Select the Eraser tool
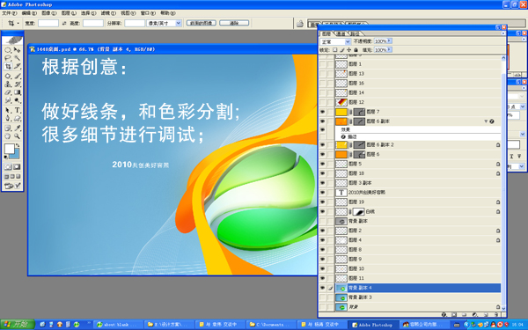Viewport: 528px width, 330px height. pyautogui.click(x=7, y=92)
